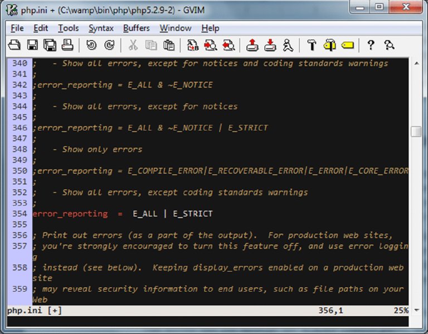Screen dimensions: 428x334
Task: Open the Syntax menu
Action: 101,28
